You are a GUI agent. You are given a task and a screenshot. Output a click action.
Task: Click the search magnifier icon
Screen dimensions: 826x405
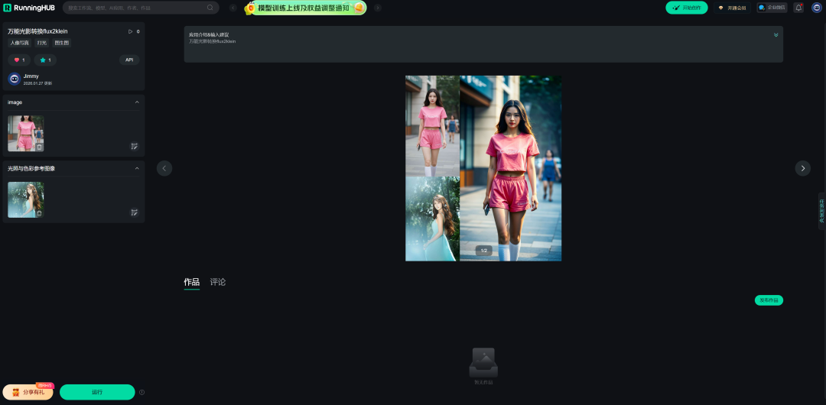(x=210, y=8)
